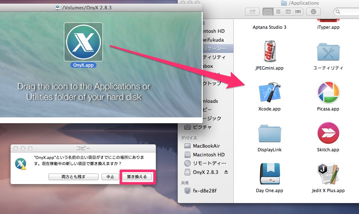Click the disk proxy icon in OnyX window title
This screenshot has height=214, width=359.
(x=58, y=8)
